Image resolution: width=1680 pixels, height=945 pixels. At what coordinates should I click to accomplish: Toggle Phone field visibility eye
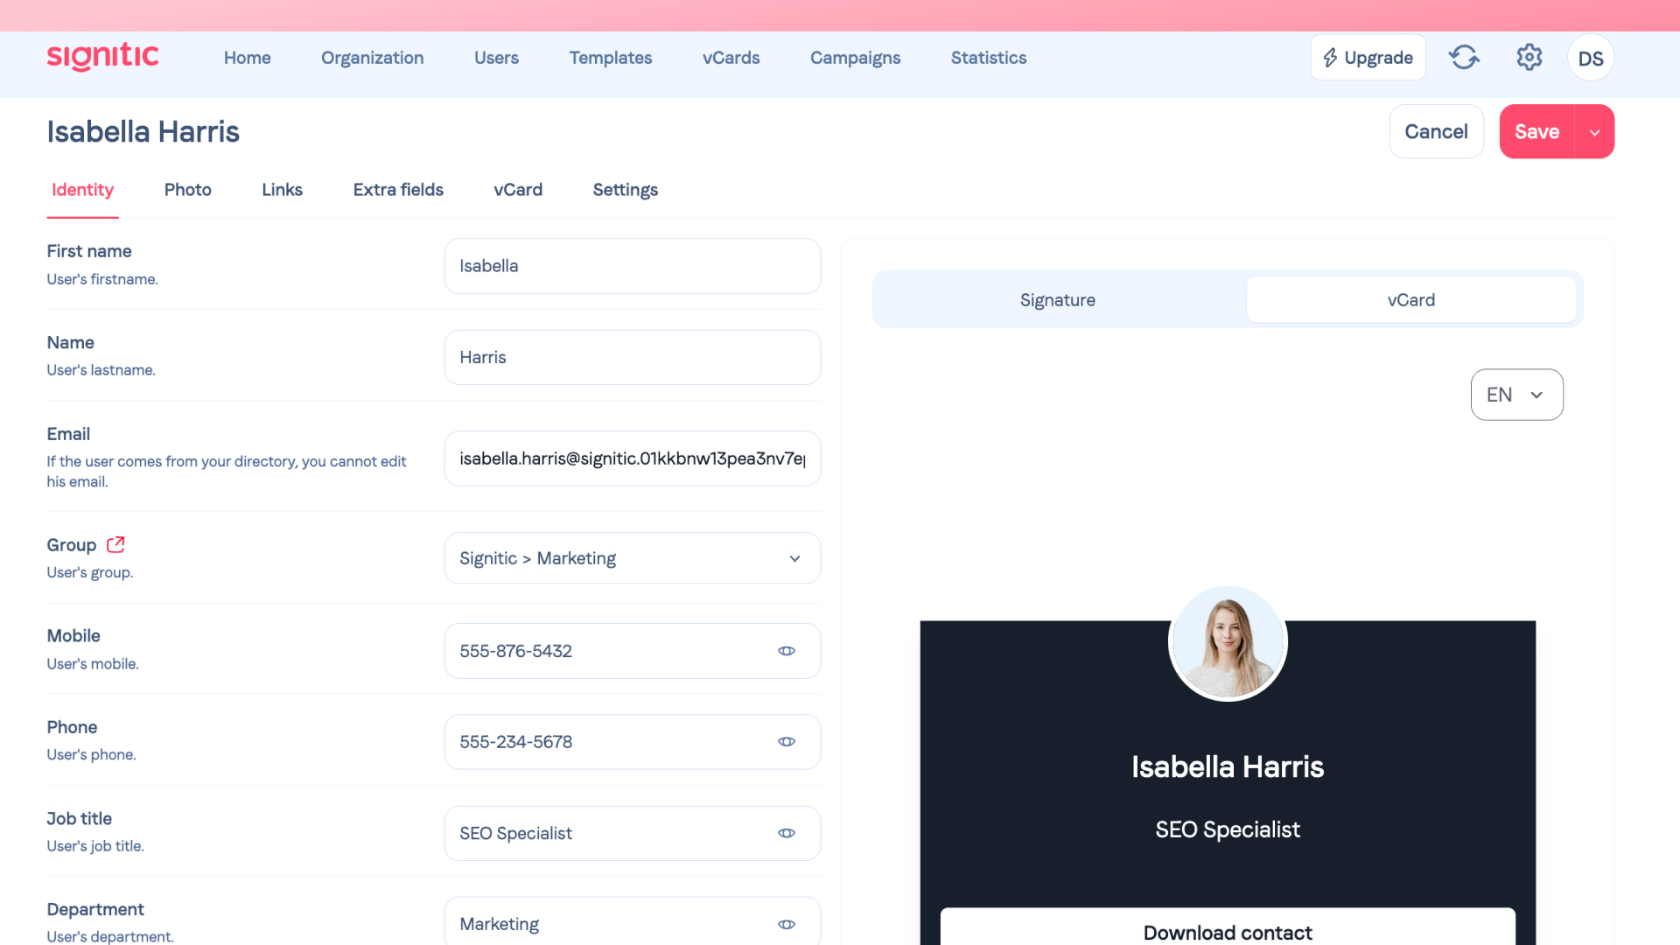point(787,742)
